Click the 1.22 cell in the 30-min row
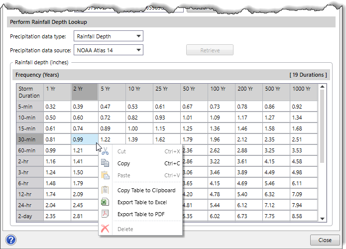This screenshot has height=249, width=346. coord(112,139)
